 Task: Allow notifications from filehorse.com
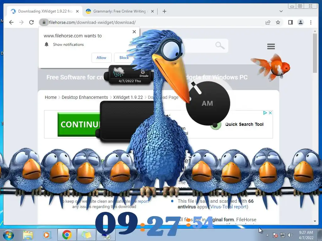coord(102,58)
